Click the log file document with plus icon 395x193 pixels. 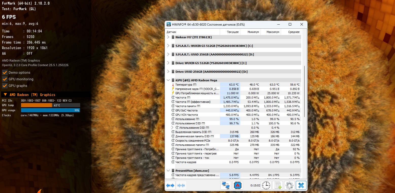click(x=278, y=185)
